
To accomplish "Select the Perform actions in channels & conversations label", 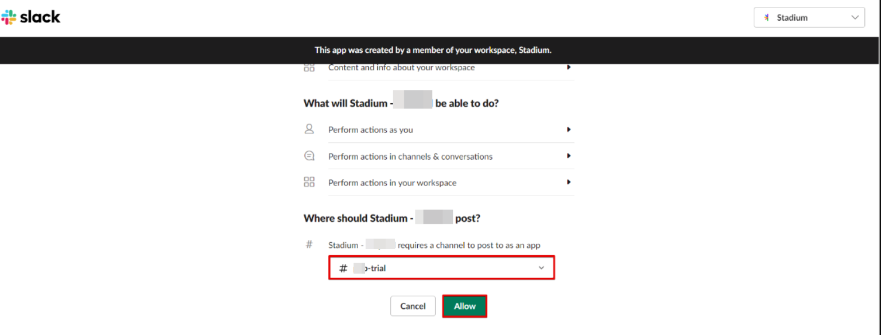I will 410,156.
